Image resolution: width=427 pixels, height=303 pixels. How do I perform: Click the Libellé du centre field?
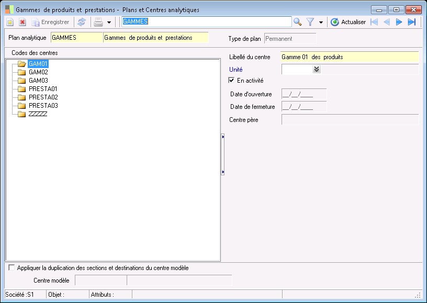point(350,57)
